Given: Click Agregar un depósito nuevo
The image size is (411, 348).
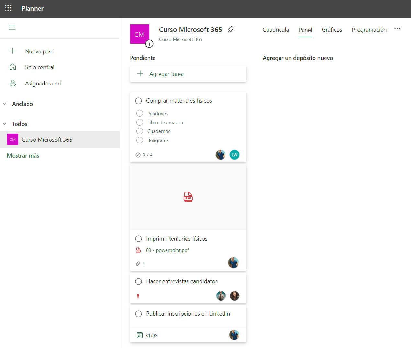Looking at the screenshot, I should 298,58.
